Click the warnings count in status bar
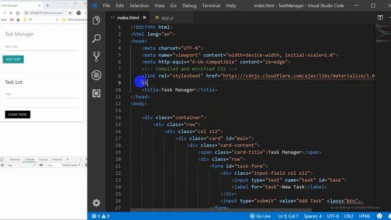Screen dimensions: 391x220 click(106, 216)
